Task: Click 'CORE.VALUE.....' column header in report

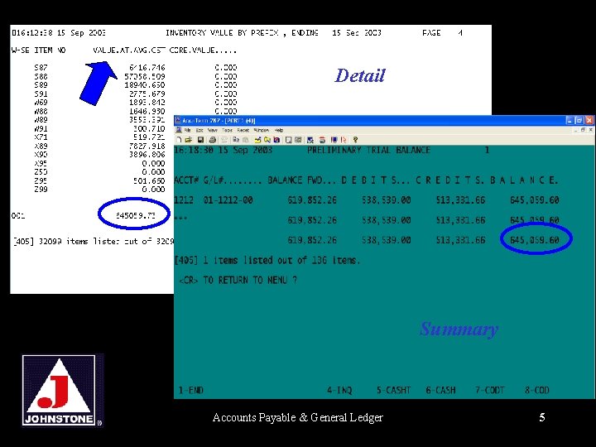Action: coord(203,50)
